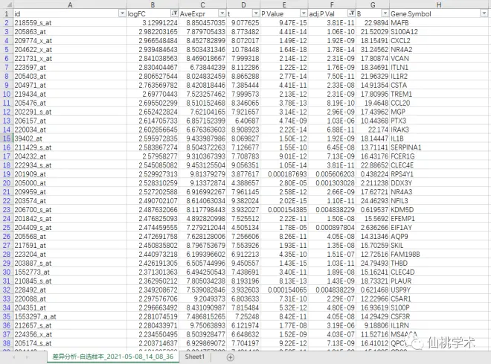Click P.Value cell 0.000187693
The width and height of the screenshot is (491, 364).
coord(284,174)
